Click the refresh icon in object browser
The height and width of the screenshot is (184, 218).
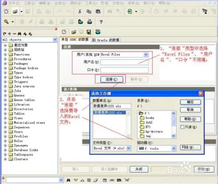click(5, 34)
